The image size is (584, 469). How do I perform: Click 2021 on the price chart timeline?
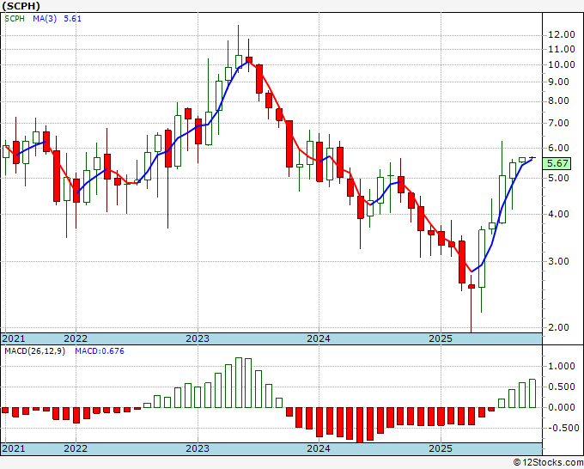(x=14, y=338)
